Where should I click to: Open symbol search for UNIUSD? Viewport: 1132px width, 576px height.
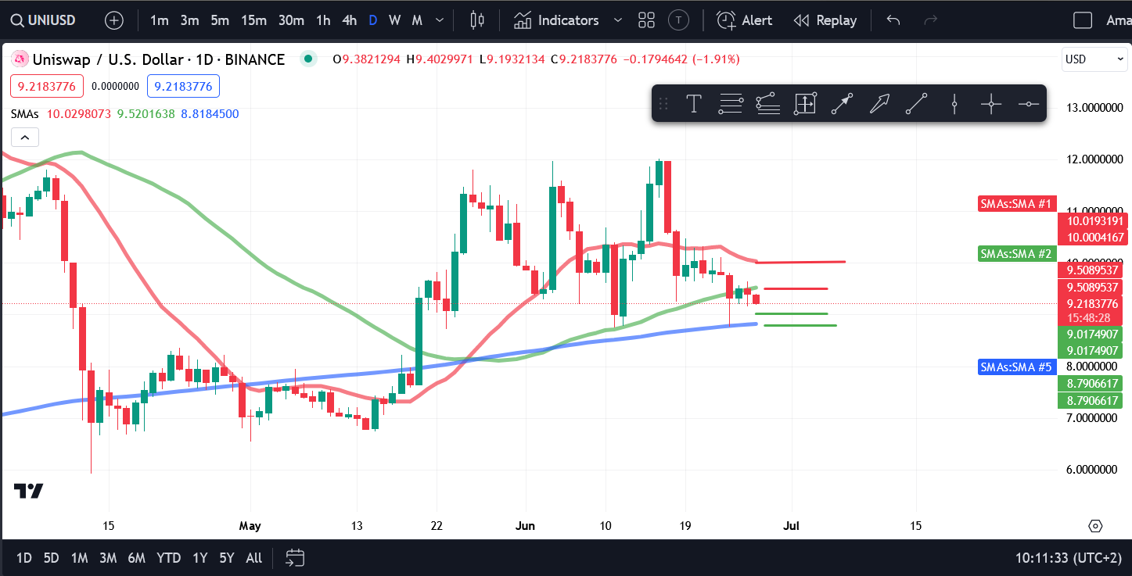[42, 20]
